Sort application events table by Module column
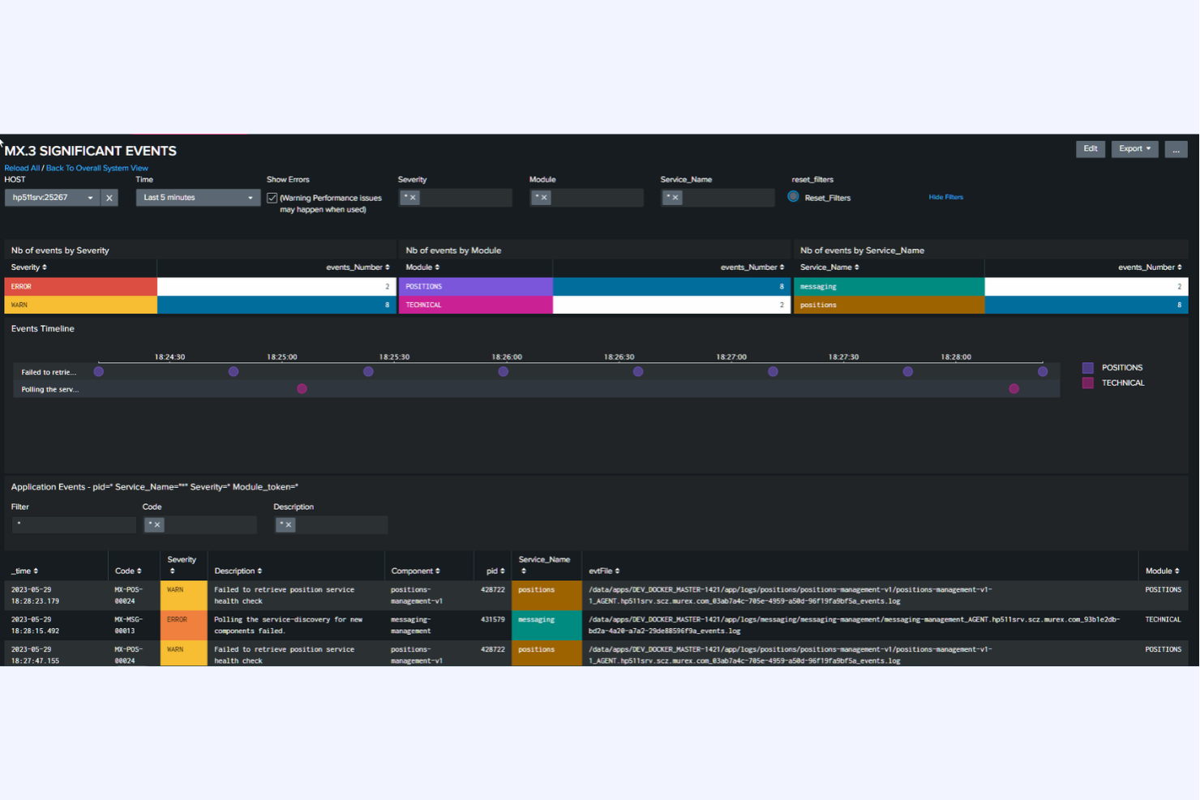This screenshot has width=1200, height=800. point(1162,571)
